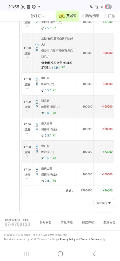Expand the 派彩規則 payout rules dropdown
The height and width of the screenshot is (261, 120).
point(104,203)
